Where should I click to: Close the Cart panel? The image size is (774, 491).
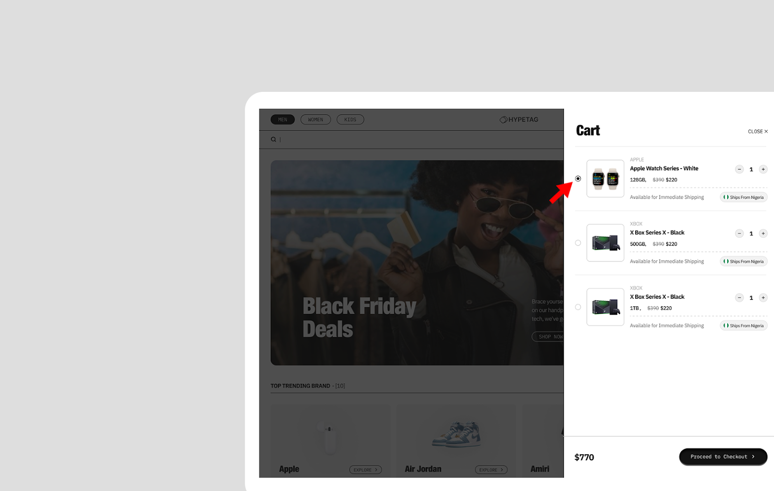pyautogui.click(x=758, y=131)
